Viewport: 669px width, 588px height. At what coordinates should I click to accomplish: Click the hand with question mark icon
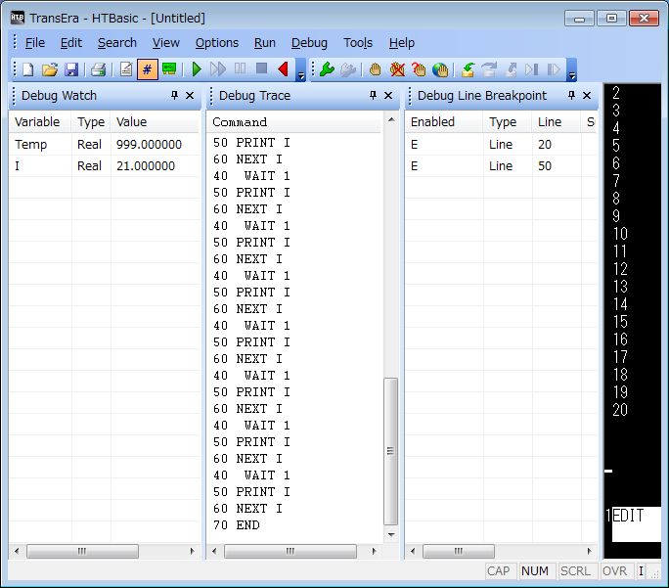pyautogui.click(x=419, y=69)
